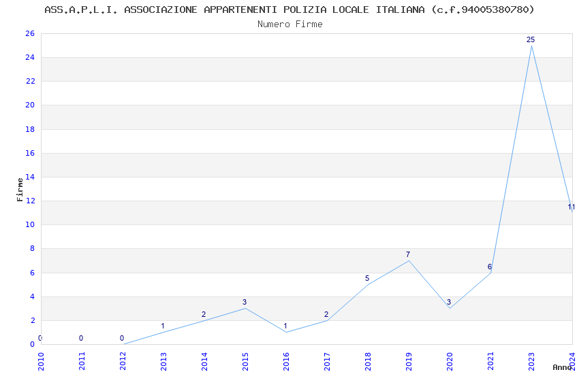Click the chart title ASS.A.P.L.I. ASSOCIAZIONE
Viewport: 579px width, 374px height.
click(289, 10)
